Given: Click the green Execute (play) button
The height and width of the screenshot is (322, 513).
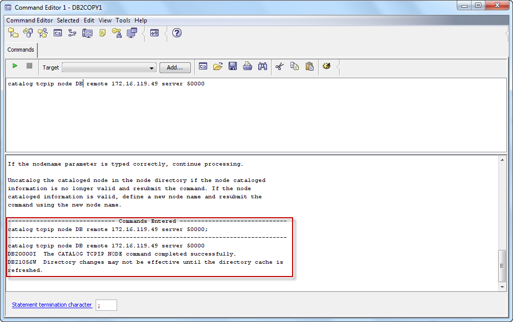Looking at the screenshot, I should point(15,66).
